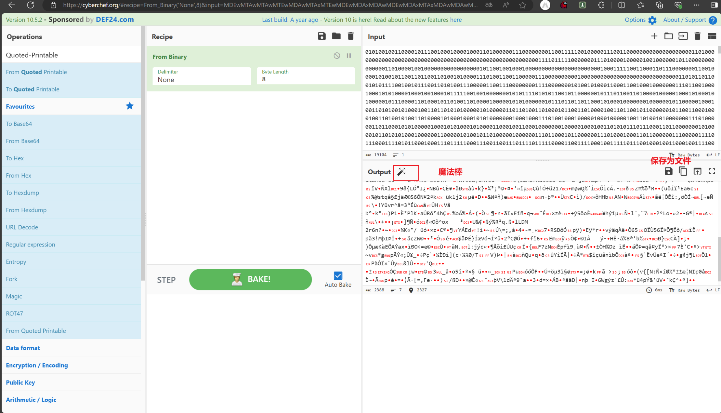
Task: Toggle the Auto Bake checkbox
Action: point(338,276)
